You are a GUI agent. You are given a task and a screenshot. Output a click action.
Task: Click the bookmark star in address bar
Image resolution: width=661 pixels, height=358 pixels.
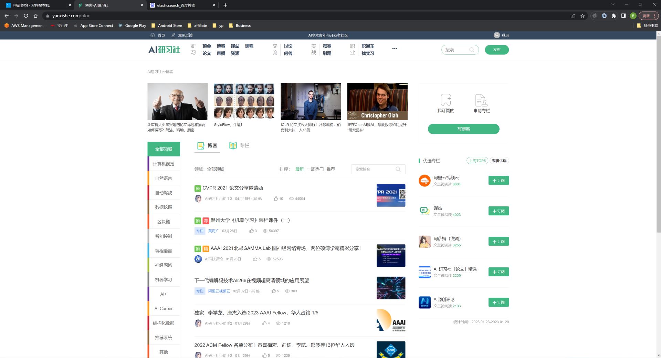(x=583, y=16)
